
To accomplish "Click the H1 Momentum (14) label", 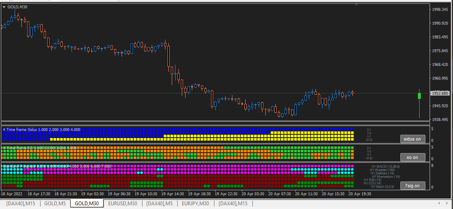I will tap(386, 176).
